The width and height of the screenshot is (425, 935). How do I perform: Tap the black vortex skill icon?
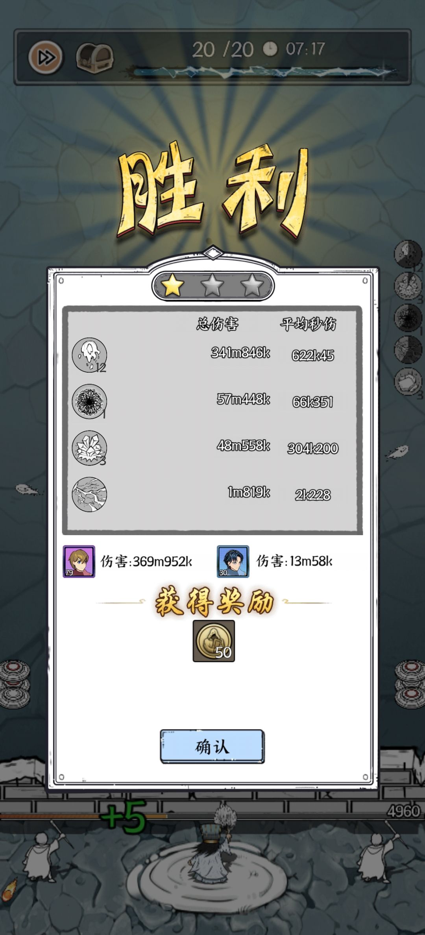[89, 401]
